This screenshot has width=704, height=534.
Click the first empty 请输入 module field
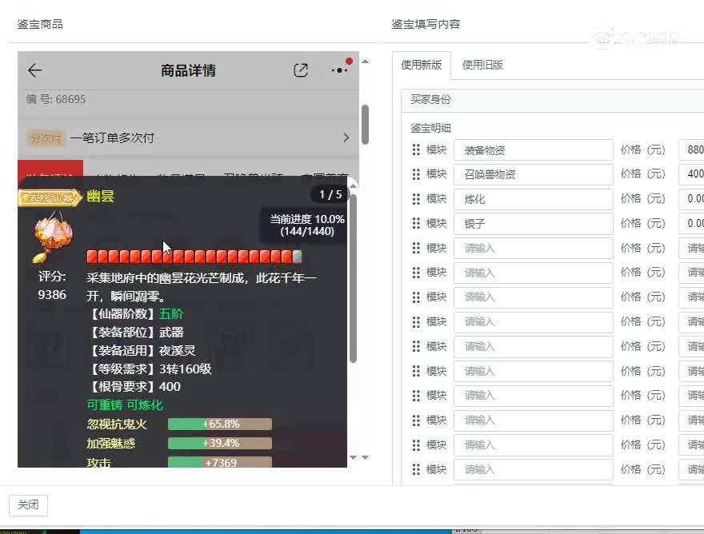pos(533,248)
